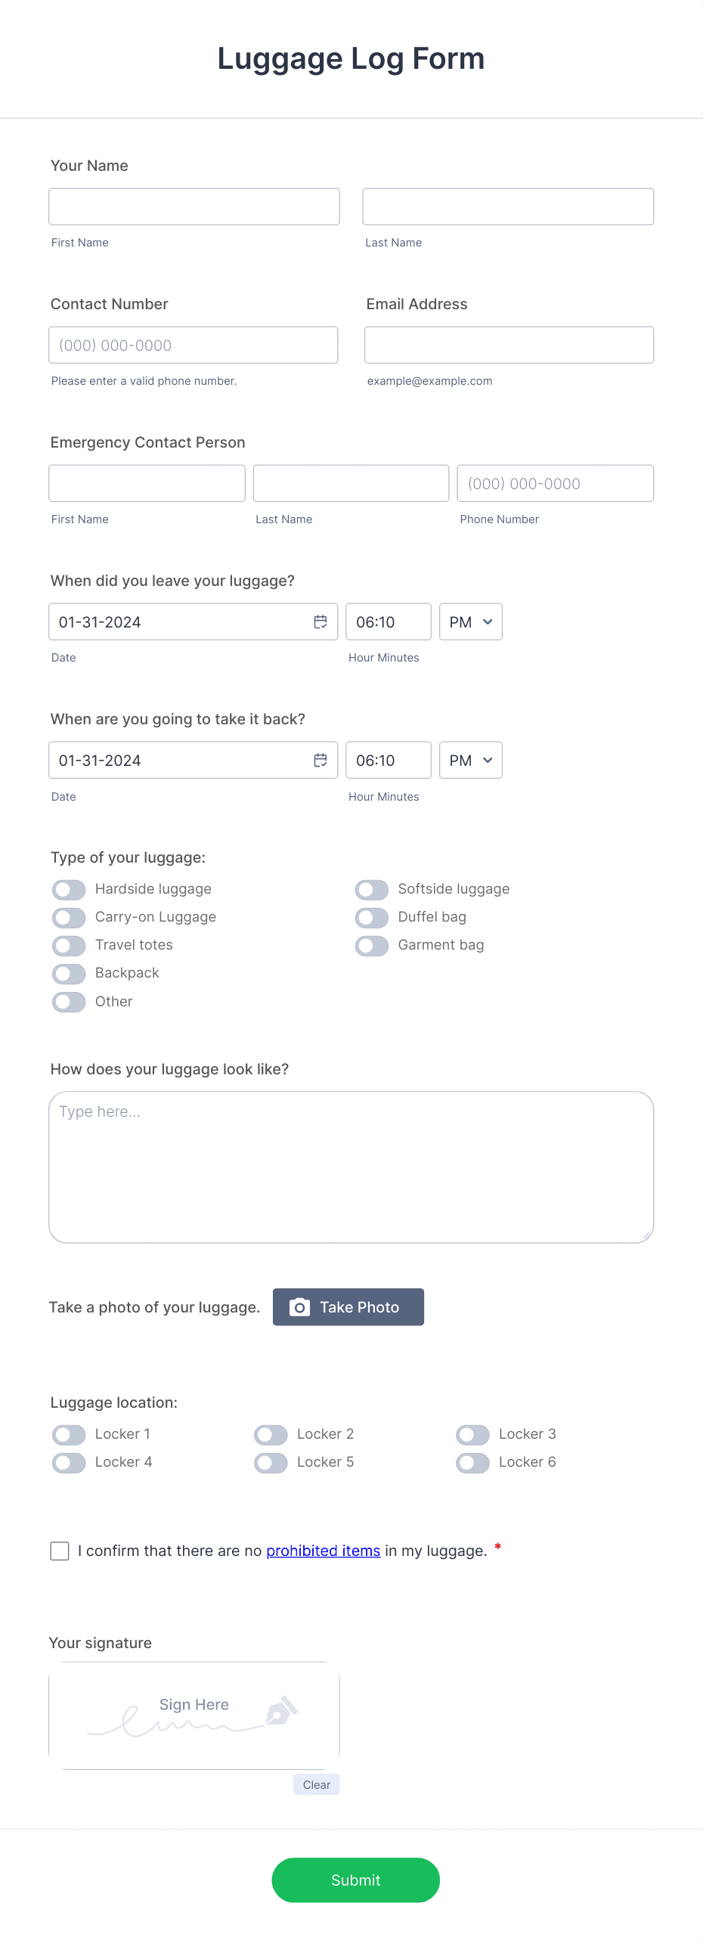This screenshot has height=1940, width=703.
Task: Click the Take Photo button
Action: [348, 1306]
